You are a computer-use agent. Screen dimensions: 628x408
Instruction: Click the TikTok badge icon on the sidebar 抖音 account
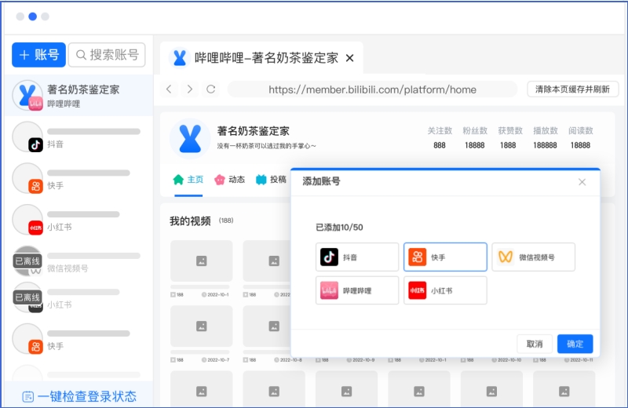[x=35, y=144]
